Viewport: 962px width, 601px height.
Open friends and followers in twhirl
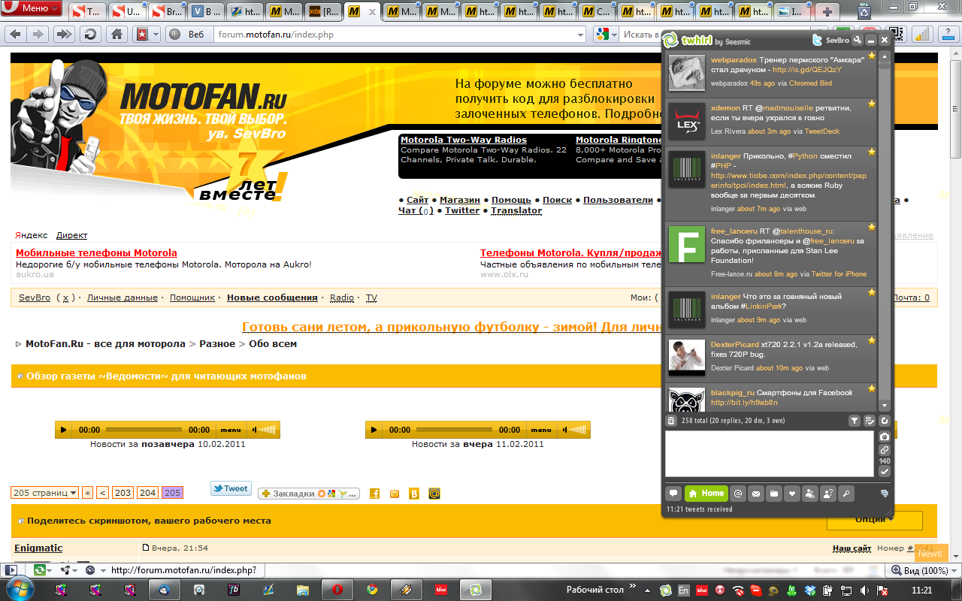click(x=809, y=494)
